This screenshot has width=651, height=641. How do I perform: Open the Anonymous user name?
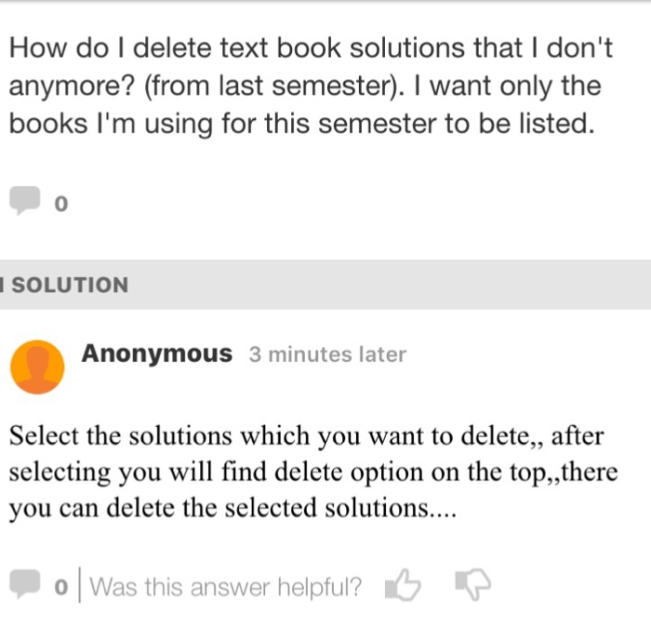157,354
